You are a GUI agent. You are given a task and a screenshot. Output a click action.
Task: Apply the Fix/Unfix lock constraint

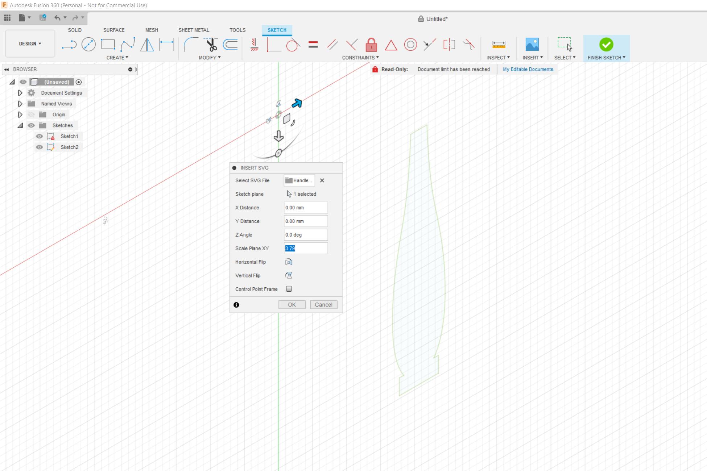pos(371,45)
